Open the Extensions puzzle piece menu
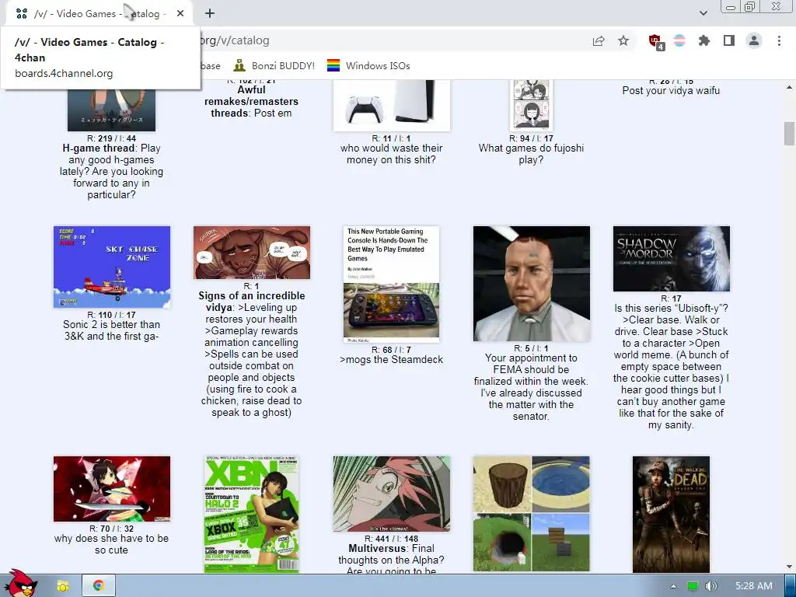Image resolution: width=796 pixels, height=597 pixels. 704,40
